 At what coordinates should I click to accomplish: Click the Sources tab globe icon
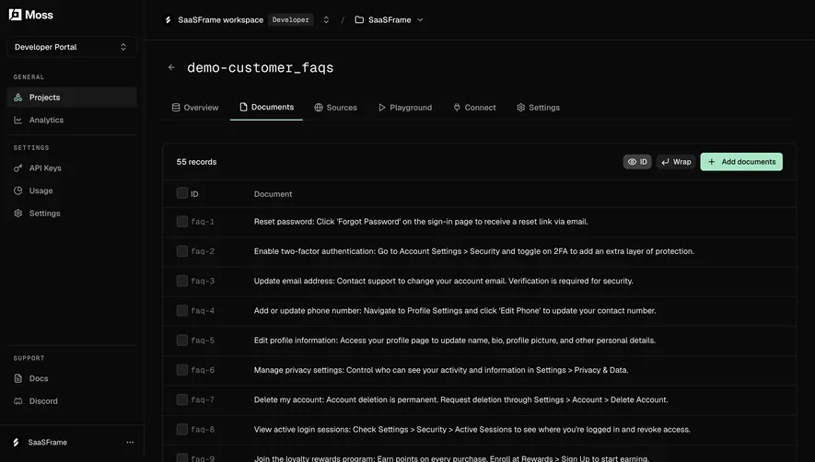pyautogui.click(x=319, y=108)
